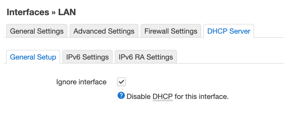The width and height of the screenshot is (284, 124).
Task: Open the General Settings tab
Action: coord(37,31)
